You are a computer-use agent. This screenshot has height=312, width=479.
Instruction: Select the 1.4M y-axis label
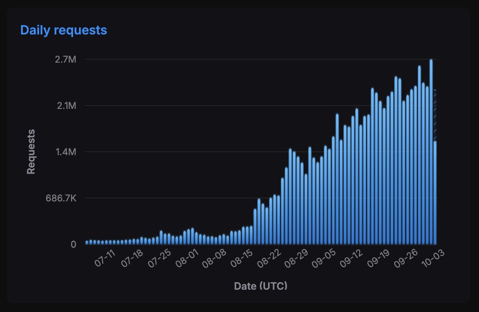coord(66,152)
